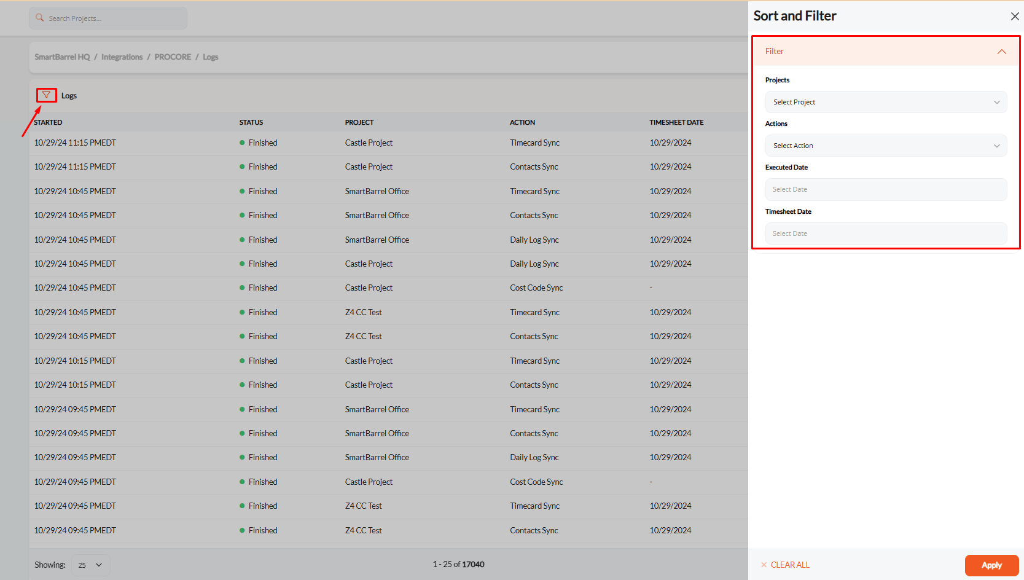
Task: Select the Daily Log Sync cell for Castle Project at 10:45
Action: click(x=534, y=264)
